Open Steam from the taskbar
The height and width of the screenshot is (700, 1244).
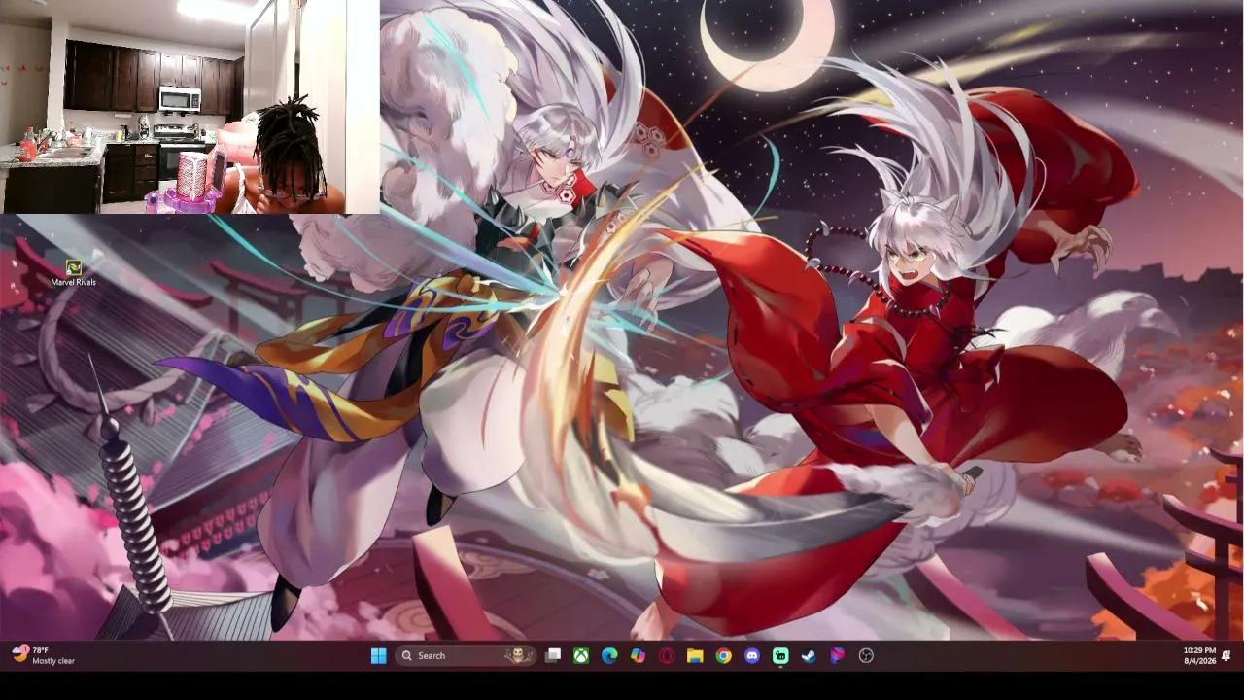(x=809, y=655)
